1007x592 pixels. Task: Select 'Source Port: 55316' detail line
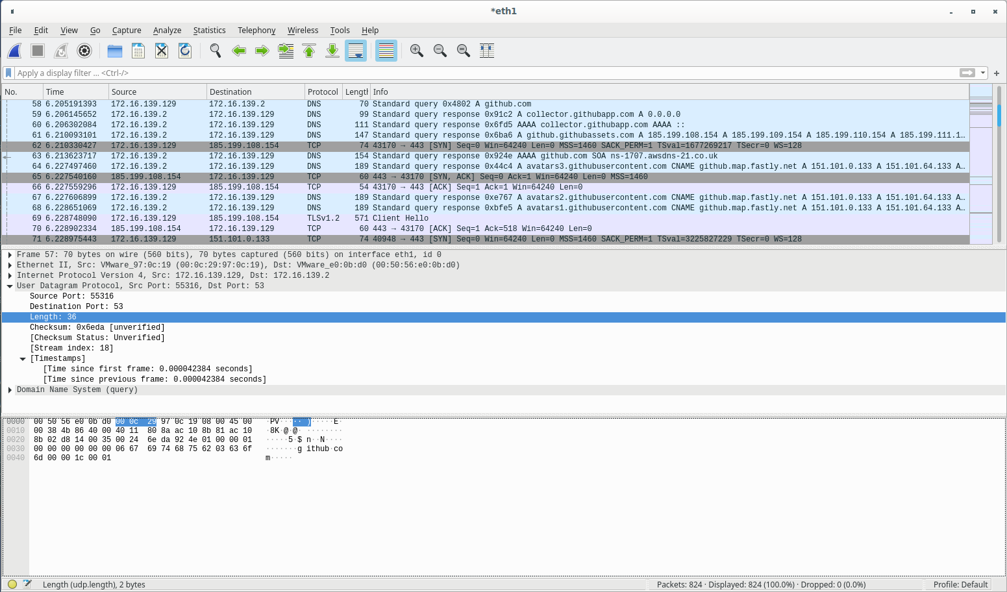[71, 296]
